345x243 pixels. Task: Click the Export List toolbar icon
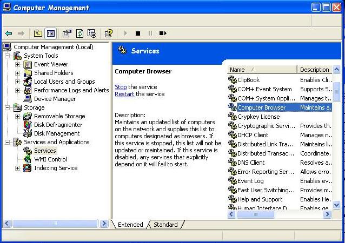coord(92,33)
